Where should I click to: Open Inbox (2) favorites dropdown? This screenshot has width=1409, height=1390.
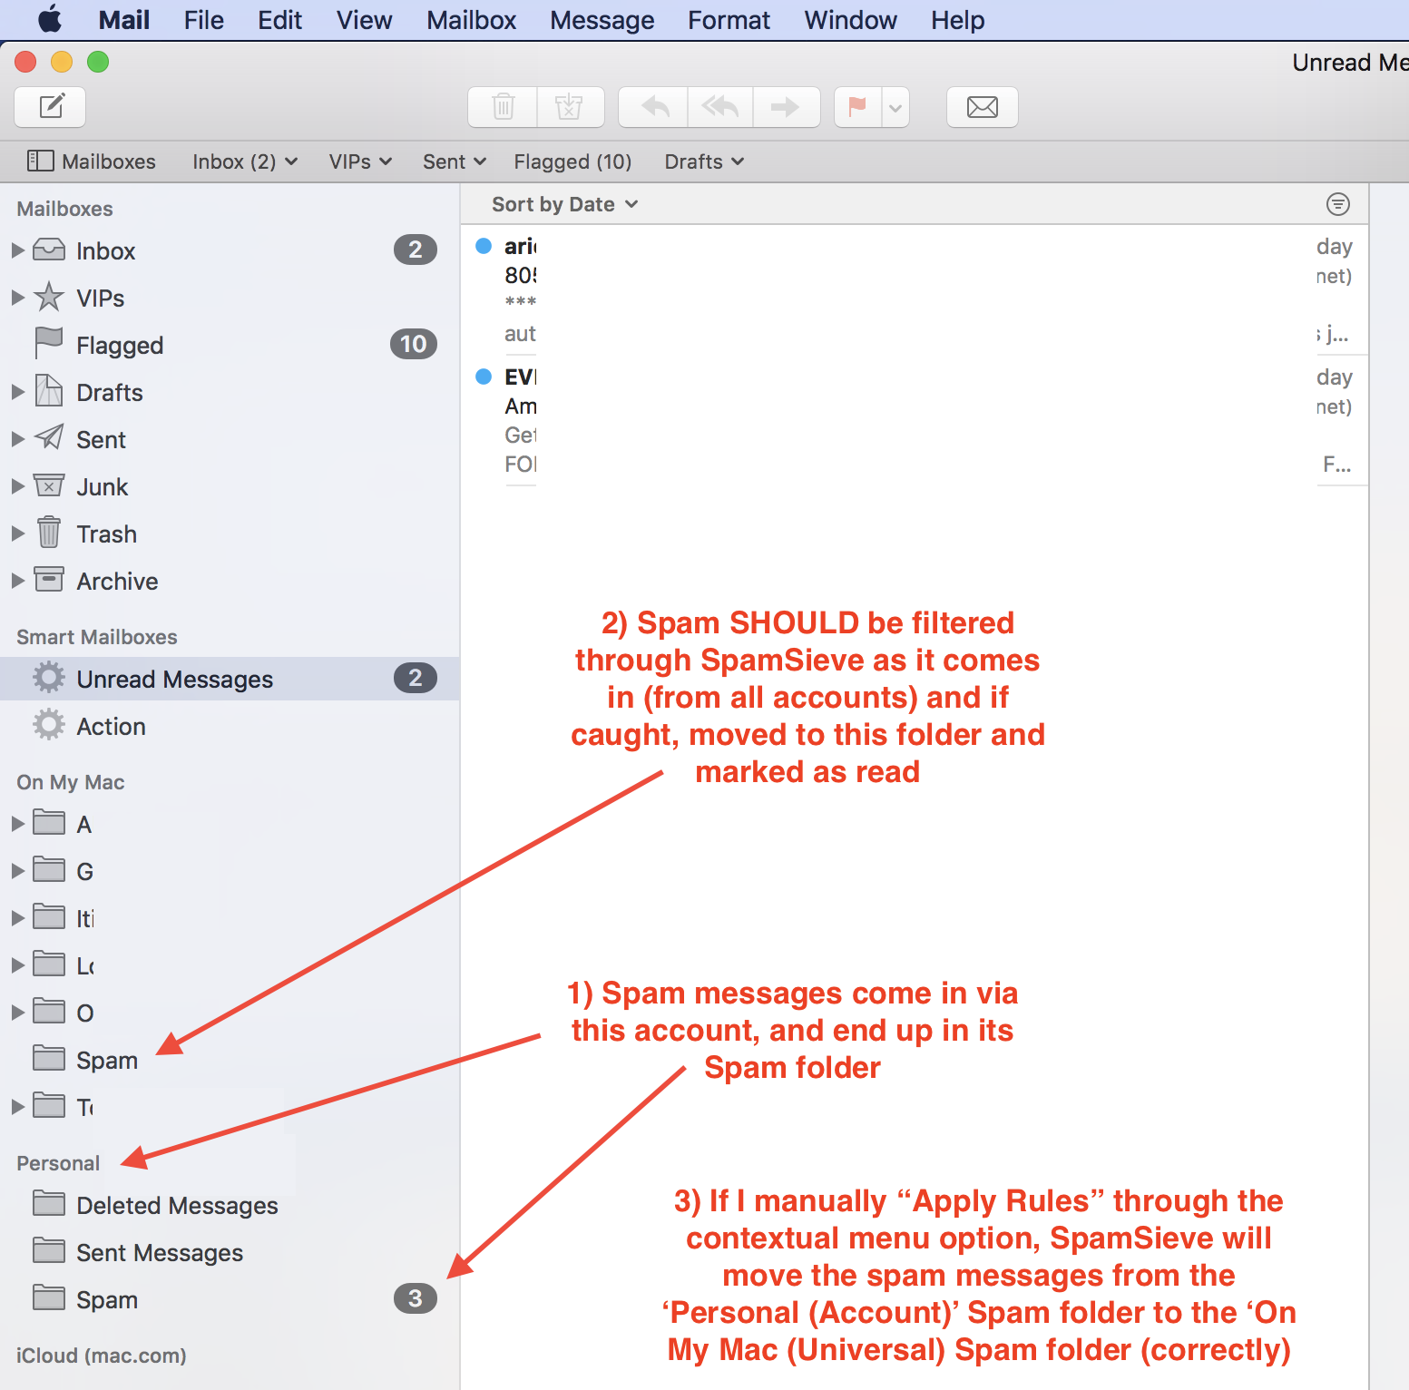245,162
